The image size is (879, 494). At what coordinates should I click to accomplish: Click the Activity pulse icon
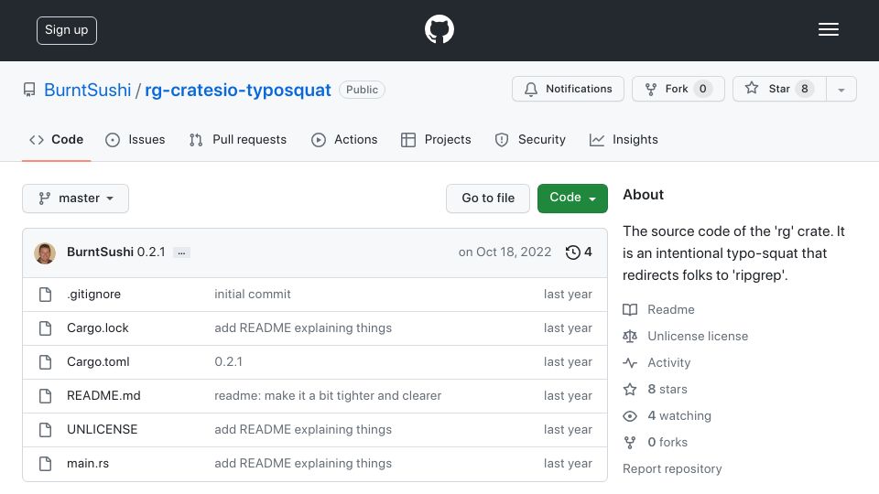point(630,363)
